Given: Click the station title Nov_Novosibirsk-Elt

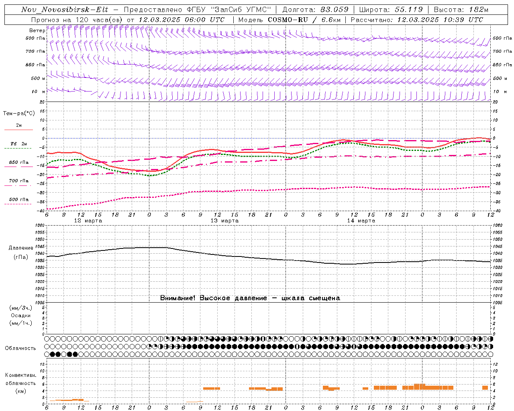Looking at the screenshot, I should click(x=65, y=10).
